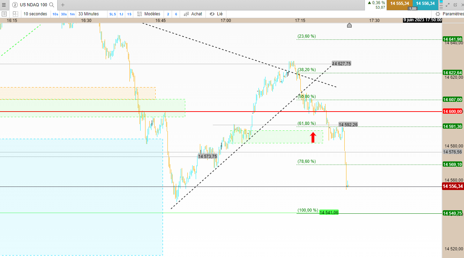Click the grey 14 576,56 price label
This screenshot has width=464, height=258.
click(452, 152)
